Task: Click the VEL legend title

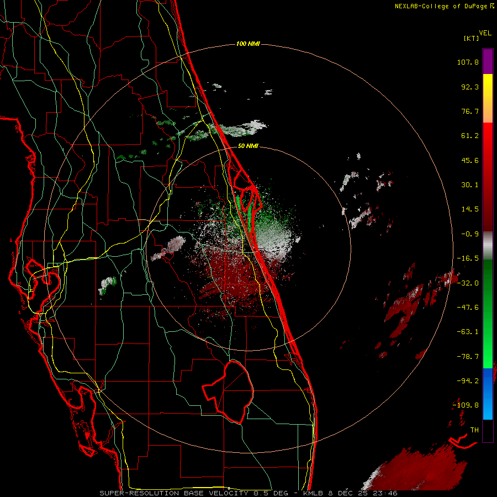Action: [x=485, y=33]
